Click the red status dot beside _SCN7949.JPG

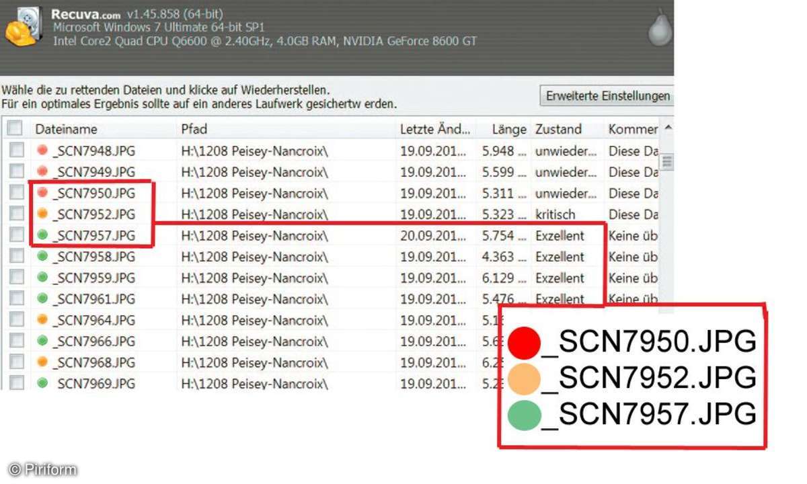pos(42,171)
